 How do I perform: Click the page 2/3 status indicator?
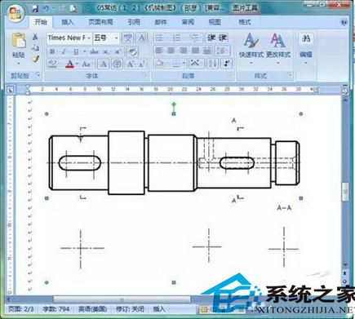tap(20, 309)
